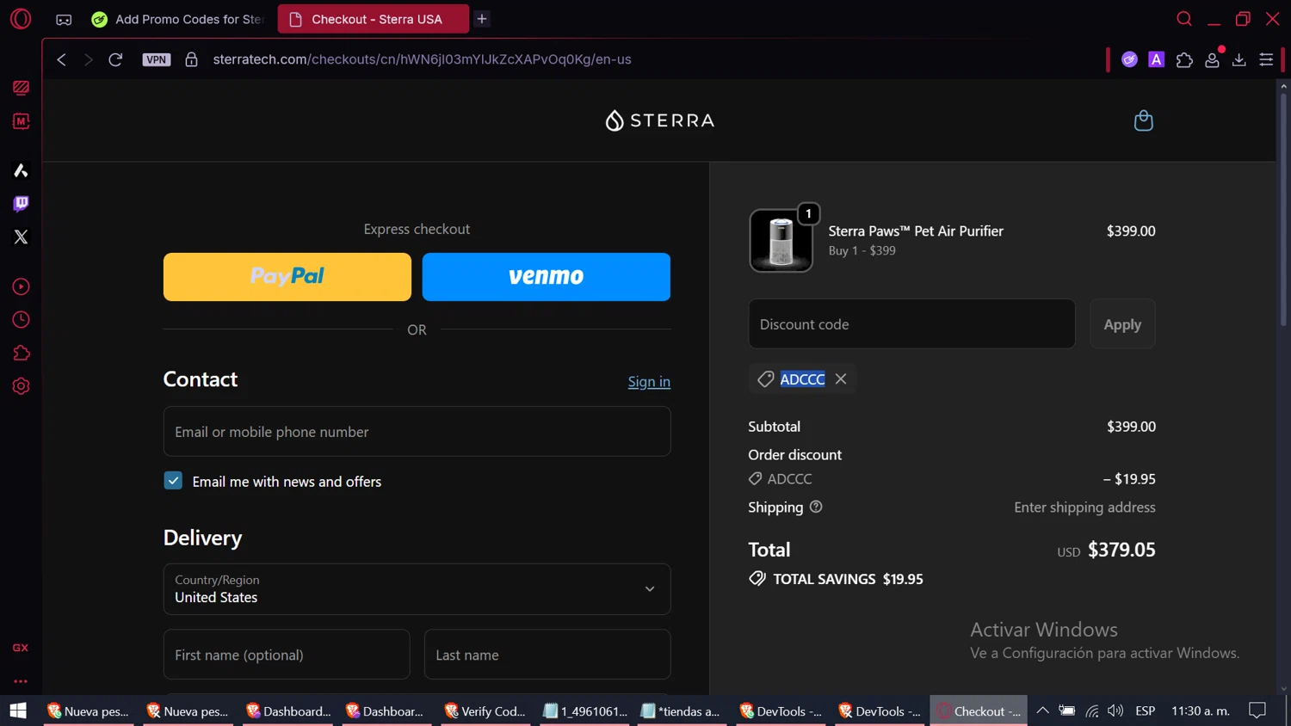Show hidden system tray icons
The image size is (1291, 726).
click(1042, 711)
